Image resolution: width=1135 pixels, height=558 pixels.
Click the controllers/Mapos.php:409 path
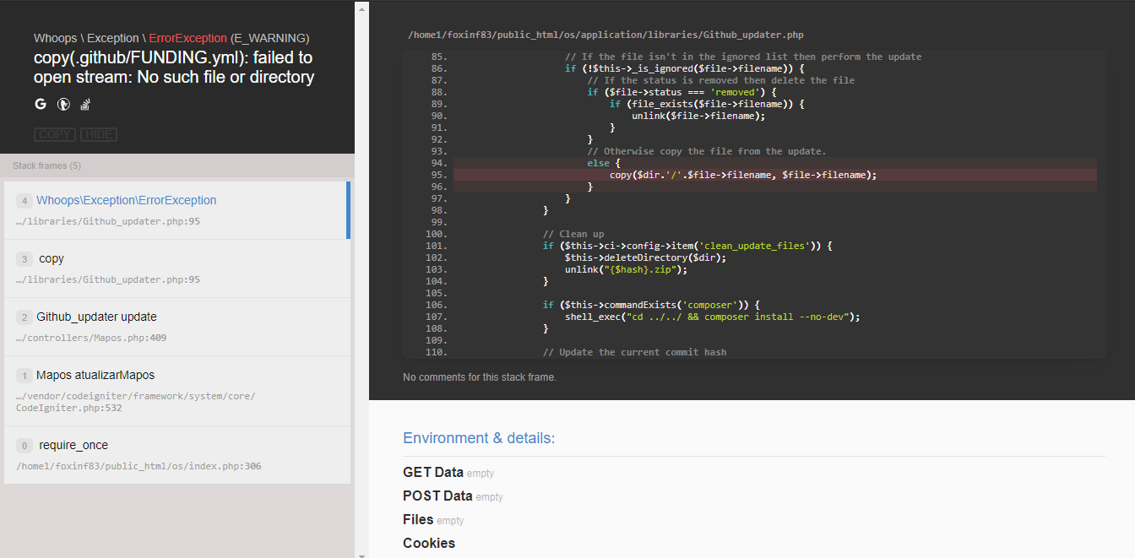[x=91, y=338]
